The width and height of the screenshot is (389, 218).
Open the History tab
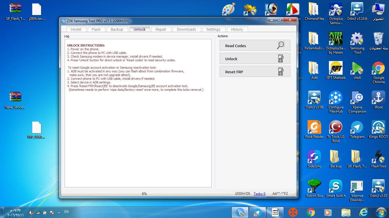tap(237, 29)
